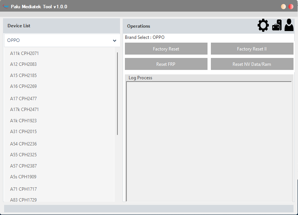Choose the A15 CPH2185 model
The height and width of the screenshot is (215, 298).
[x=23, y=76]
